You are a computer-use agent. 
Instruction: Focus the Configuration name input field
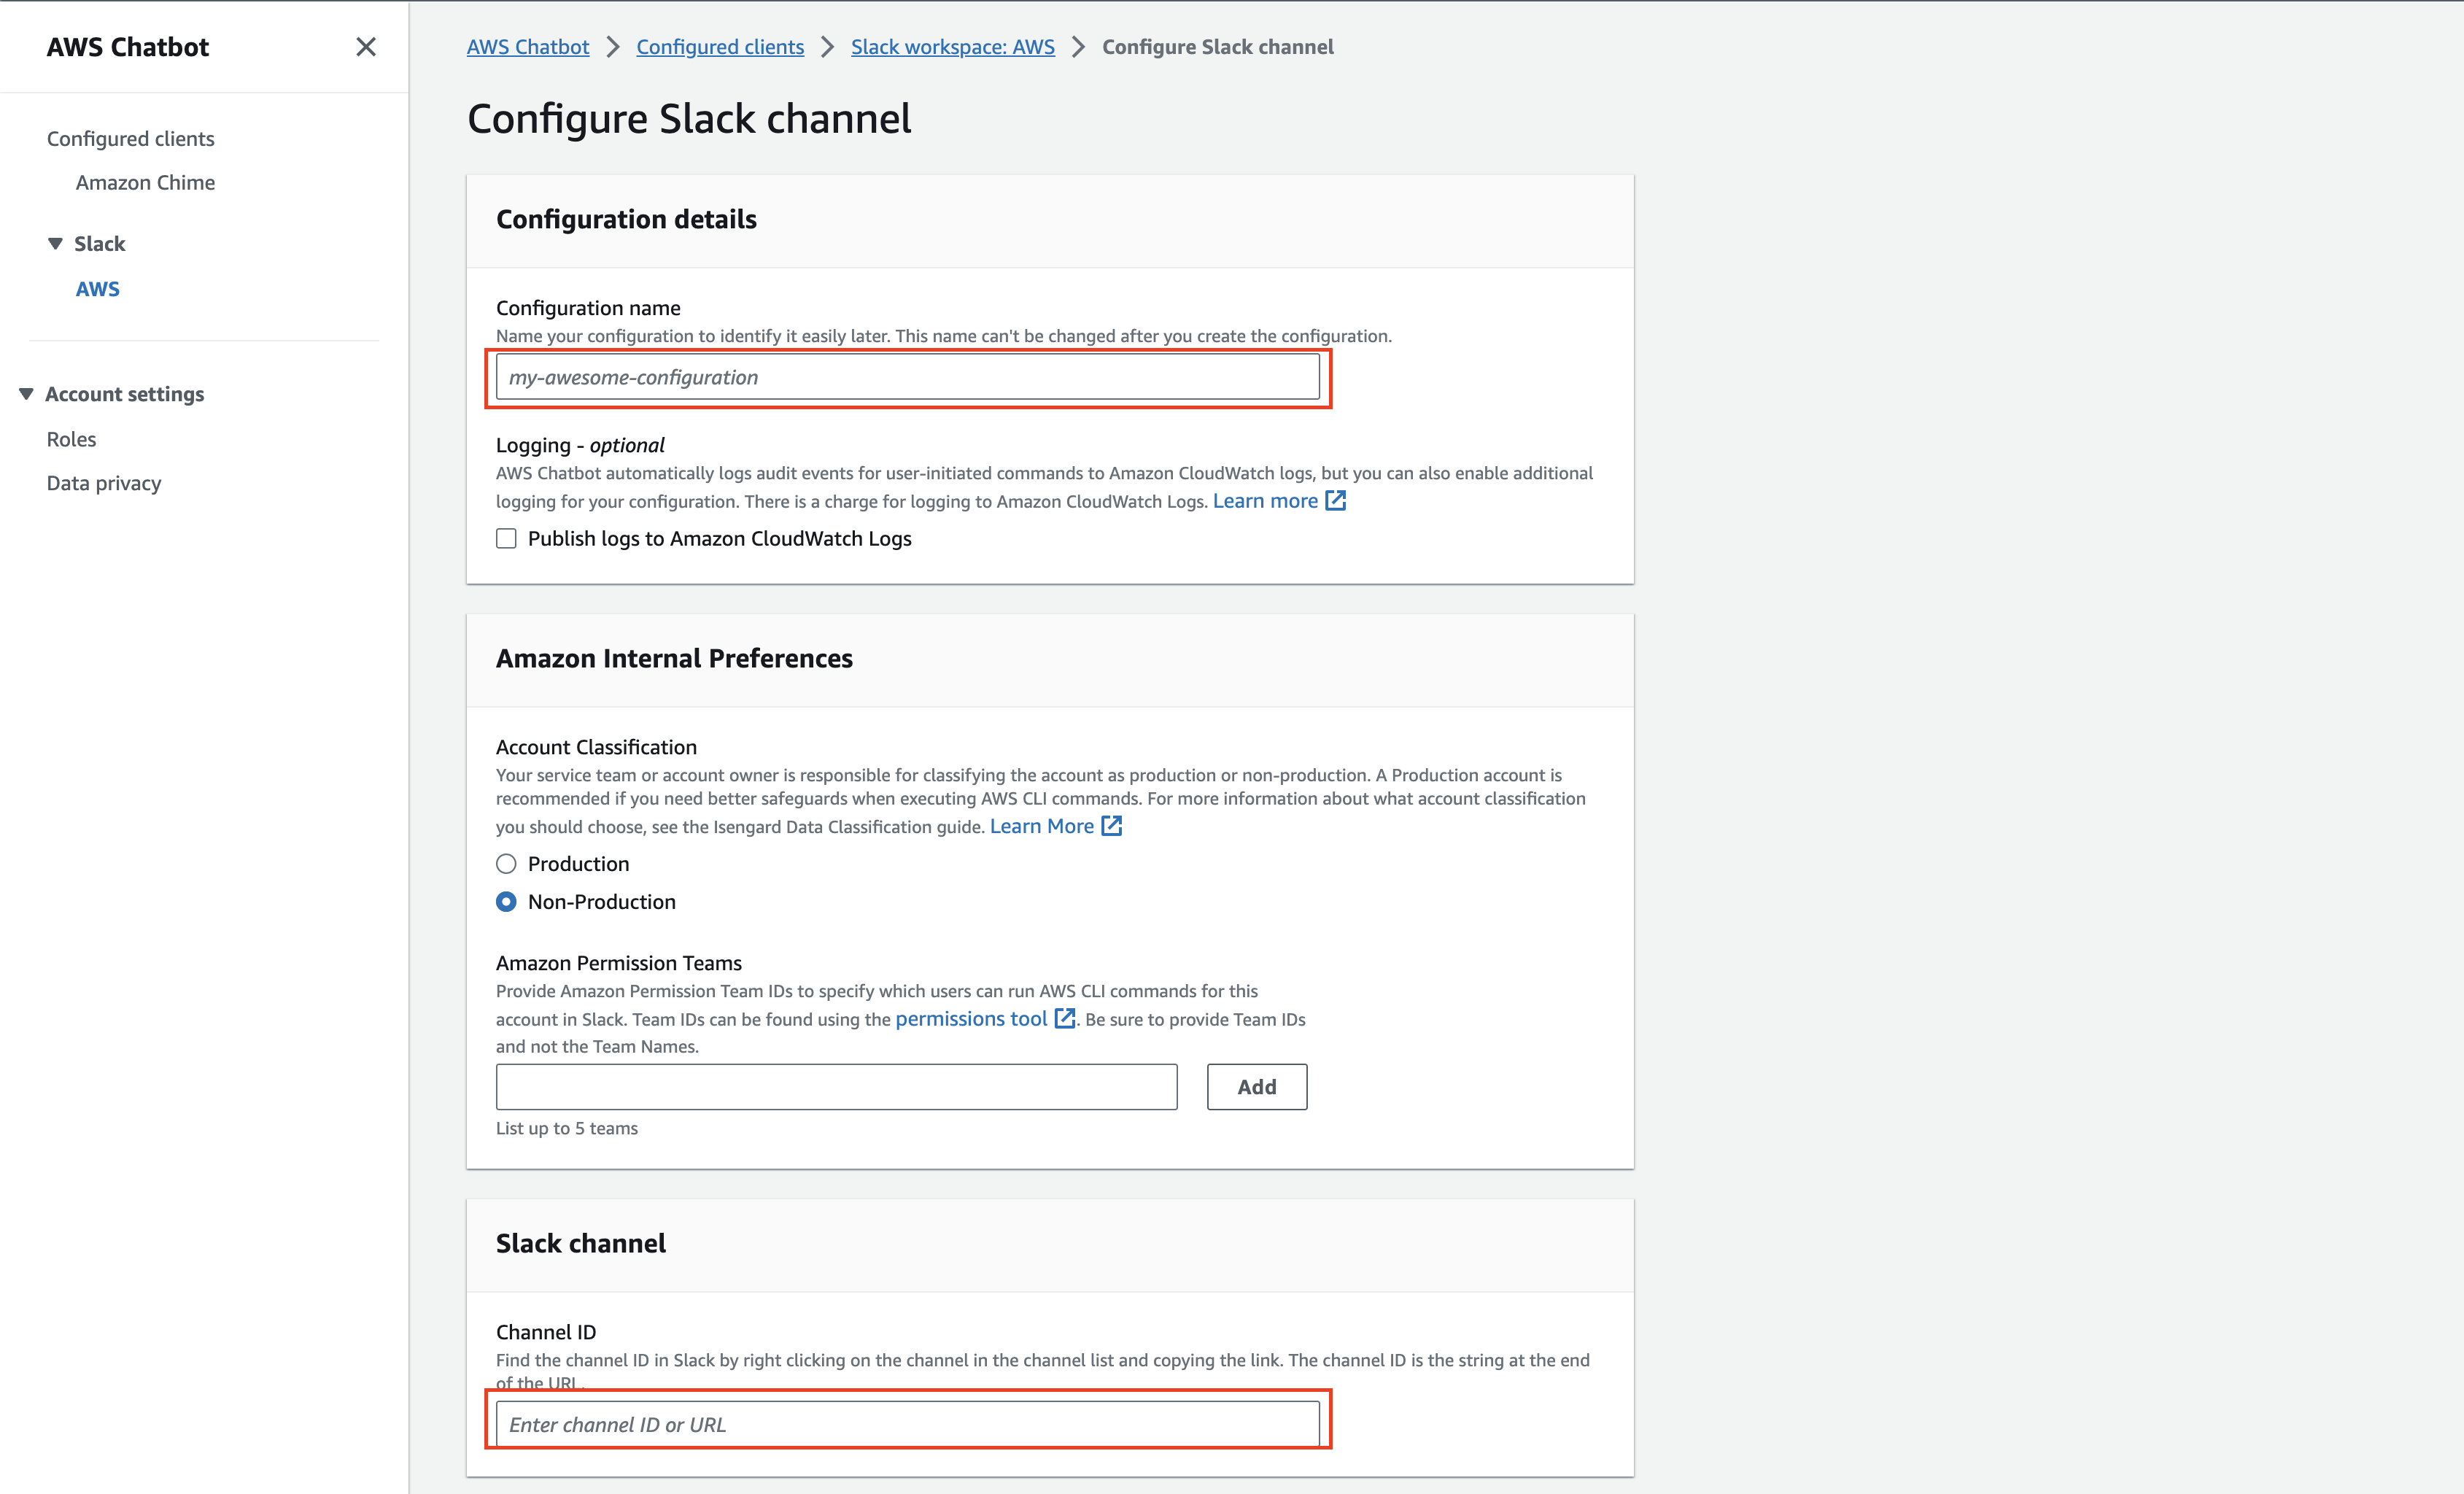click(x=907, y=378)
